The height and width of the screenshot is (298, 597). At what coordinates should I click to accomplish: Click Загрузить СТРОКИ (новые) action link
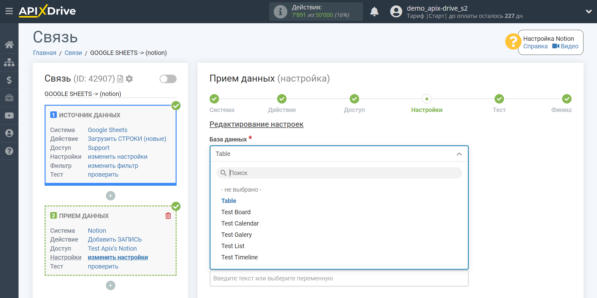pyautogui.click(x=127, y=139)
